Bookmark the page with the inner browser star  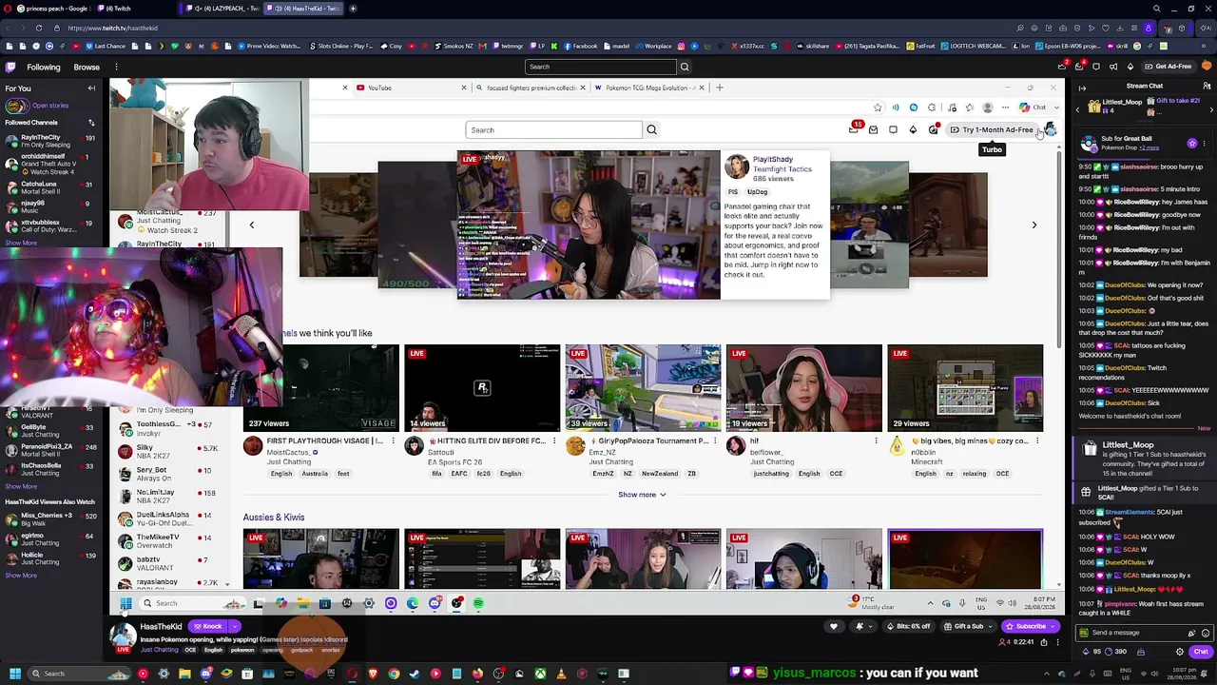(878, 108)
